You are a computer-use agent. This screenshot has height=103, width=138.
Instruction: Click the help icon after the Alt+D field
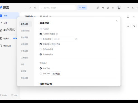point(76,39)
